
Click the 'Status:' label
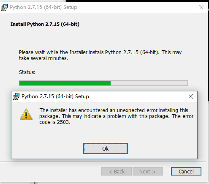point(27,72)
